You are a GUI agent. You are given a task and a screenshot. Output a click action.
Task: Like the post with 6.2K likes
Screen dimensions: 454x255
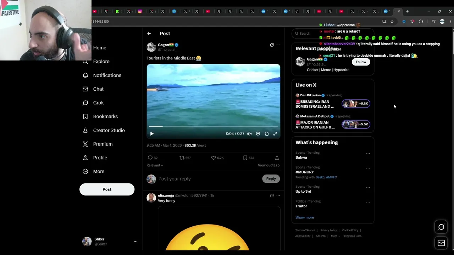(217, 158)
